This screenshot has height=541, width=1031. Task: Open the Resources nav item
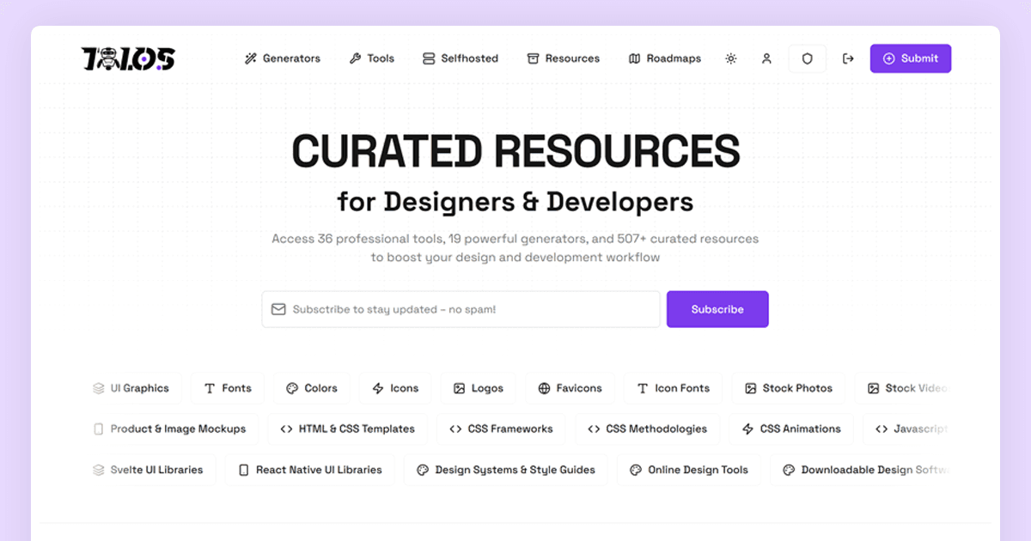(564, 58)
